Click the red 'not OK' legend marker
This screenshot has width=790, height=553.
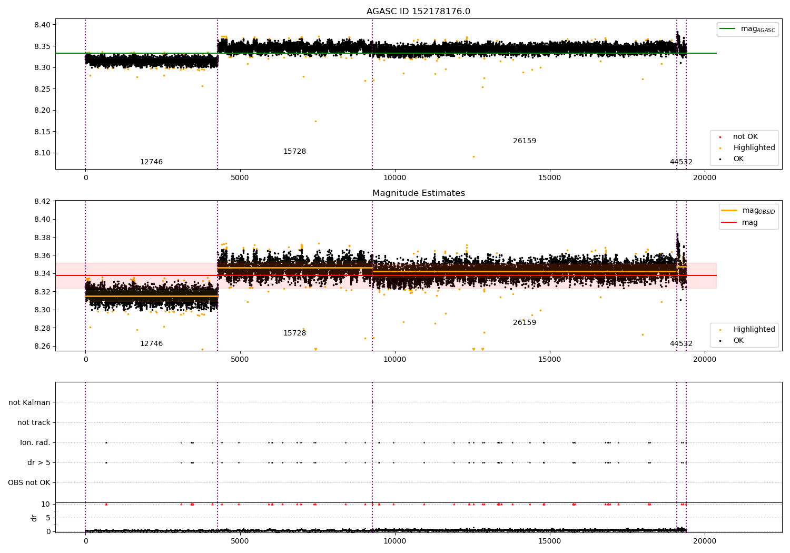720,137
